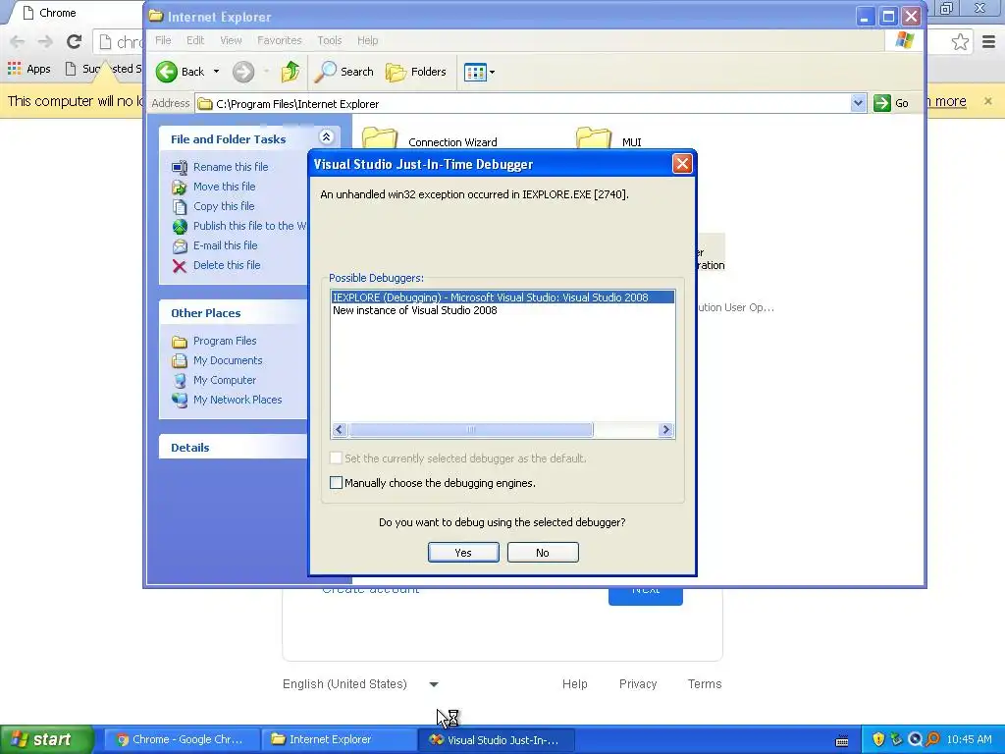Click the magnifier tray icon in taskbar
Viewport: 1005px width, 754px height.
click(932, 739)
